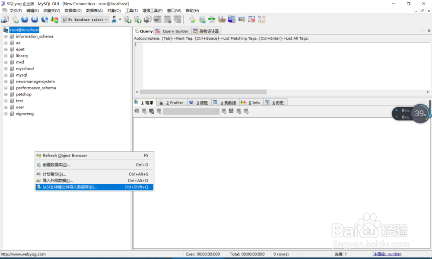Image resolution: width=432 pixels, height=259 pixels.
Task: Choose 创建数据库(D)... from context menu
Action: click(x=94, y=165)
